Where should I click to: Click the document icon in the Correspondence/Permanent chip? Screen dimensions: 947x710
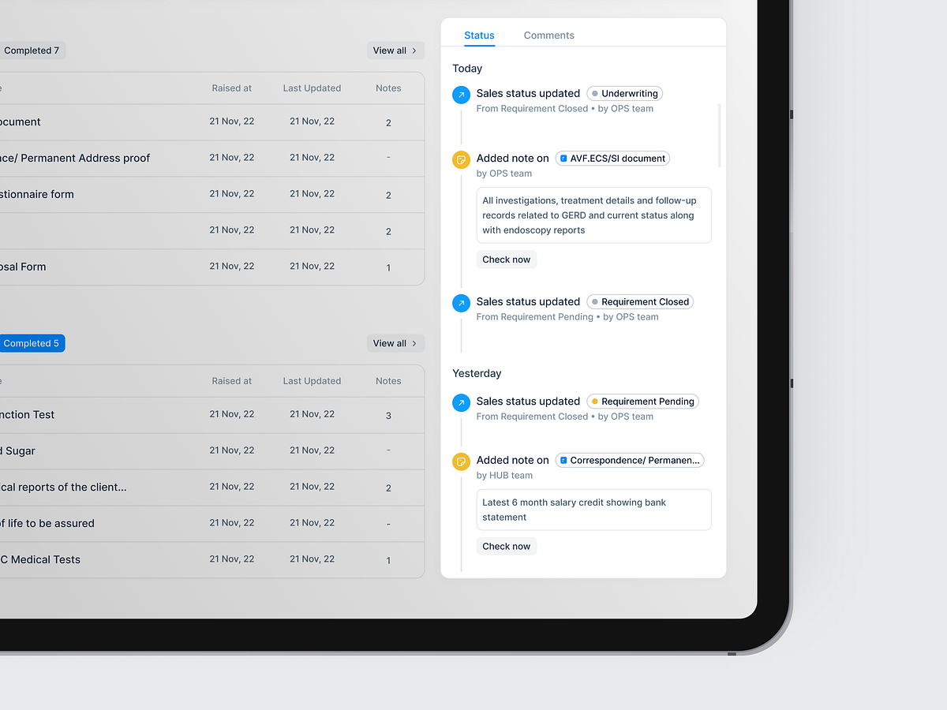(563, 460)
